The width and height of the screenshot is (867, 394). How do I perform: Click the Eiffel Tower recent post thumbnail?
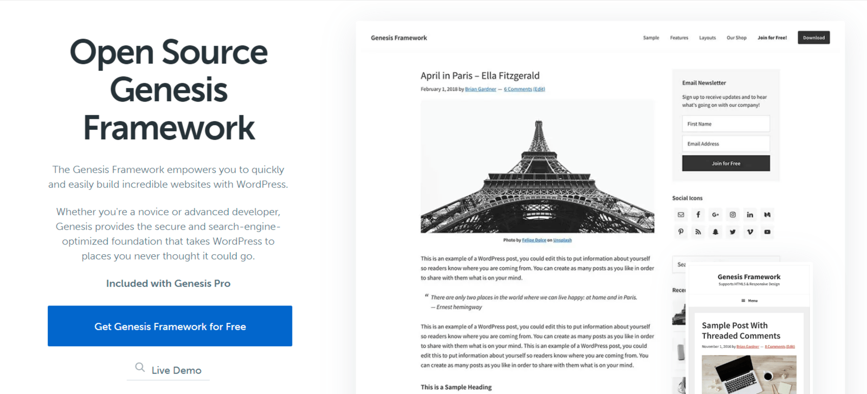pyautogui.click(x=679, y=313)
